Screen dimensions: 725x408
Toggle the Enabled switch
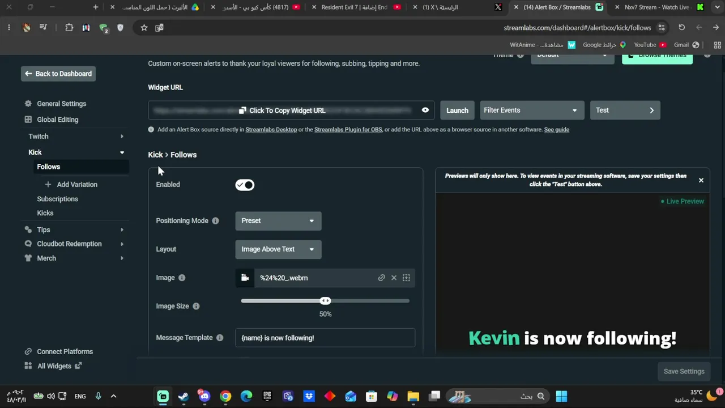pos(245,185)
